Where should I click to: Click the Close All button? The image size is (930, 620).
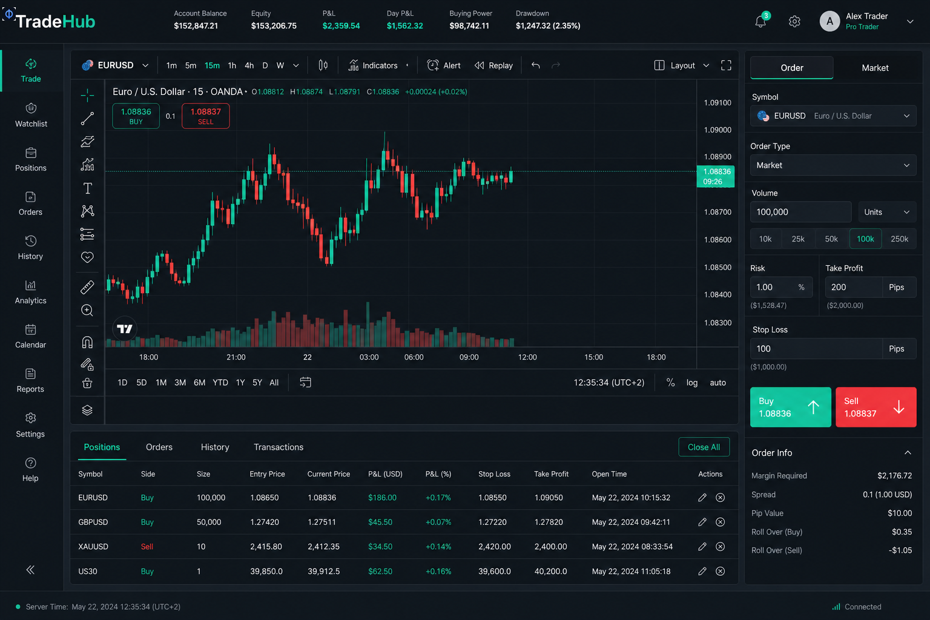click(704, 447)
